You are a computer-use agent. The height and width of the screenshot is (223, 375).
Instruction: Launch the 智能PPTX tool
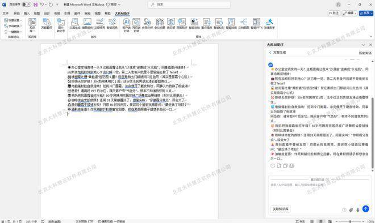coord(257,24)
